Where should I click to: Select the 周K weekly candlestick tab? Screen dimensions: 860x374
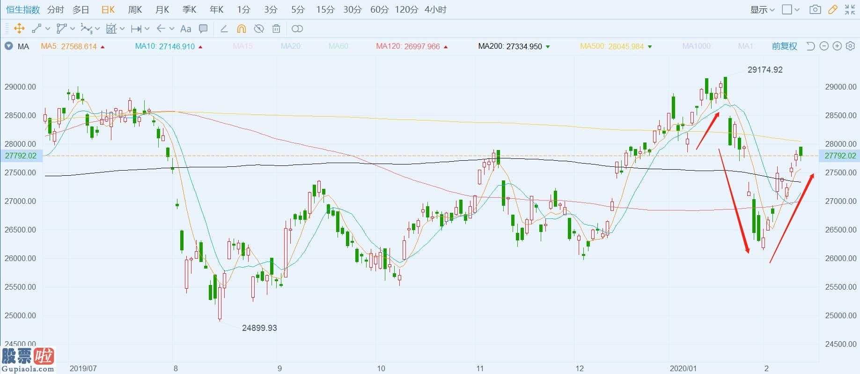[135, 9]
